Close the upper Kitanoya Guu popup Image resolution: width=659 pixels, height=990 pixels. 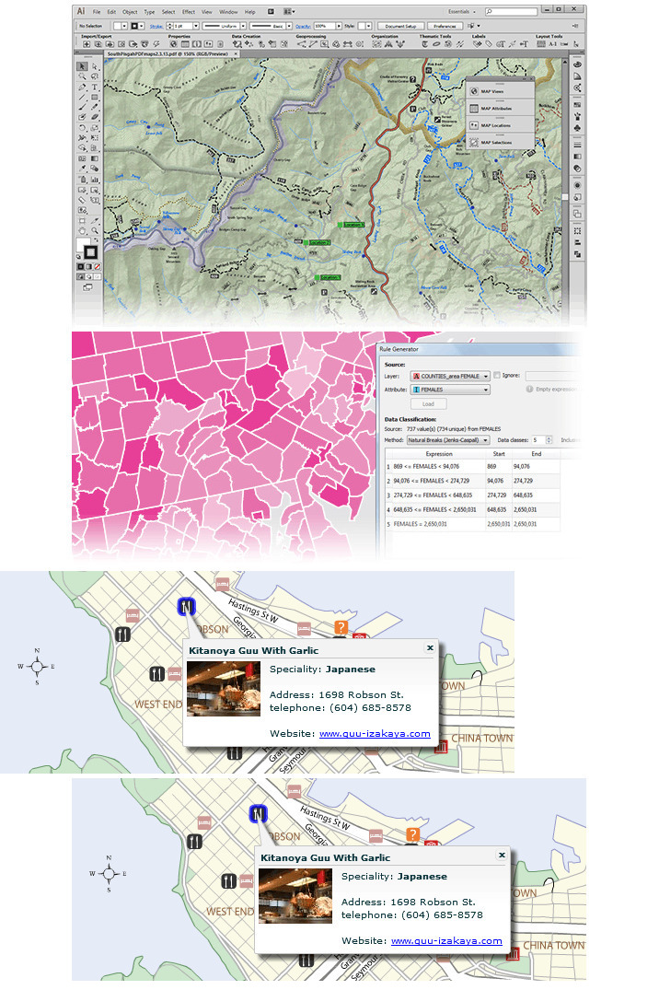[430, 647]
